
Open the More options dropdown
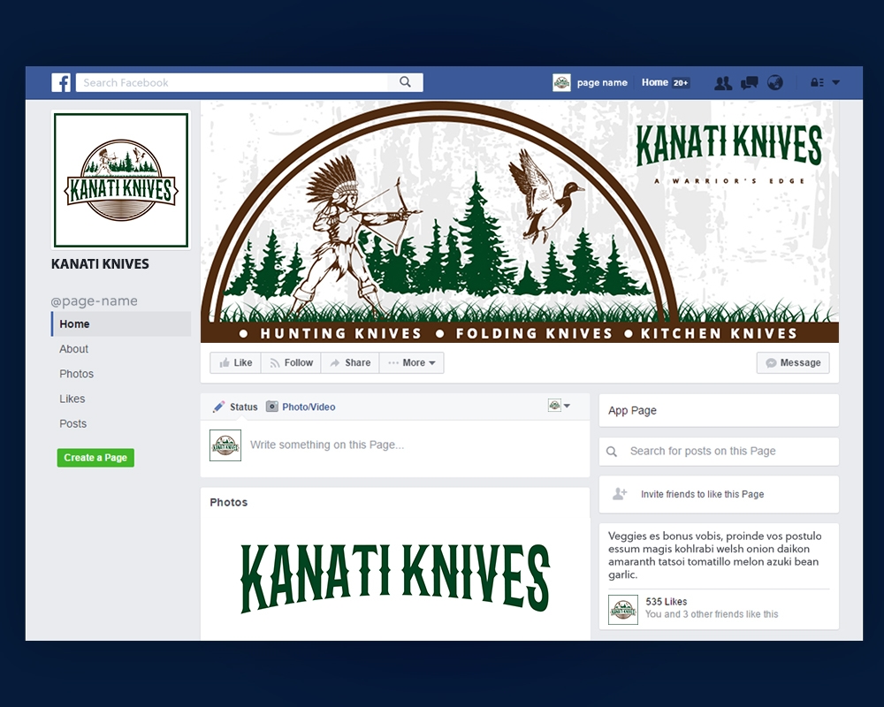click(x=411, y=362)
